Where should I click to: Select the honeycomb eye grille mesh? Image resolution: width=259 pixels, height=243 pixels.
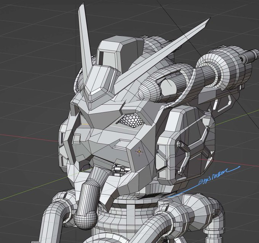[x=132, y=121]
